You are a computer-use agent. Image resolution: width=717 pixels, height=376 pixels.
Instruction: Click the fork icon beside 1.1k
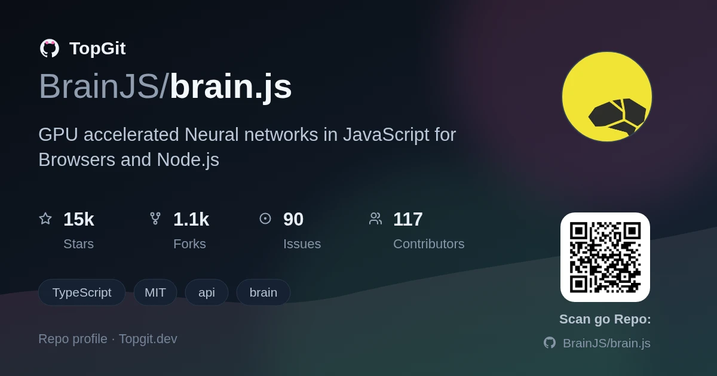click(155, 218)
